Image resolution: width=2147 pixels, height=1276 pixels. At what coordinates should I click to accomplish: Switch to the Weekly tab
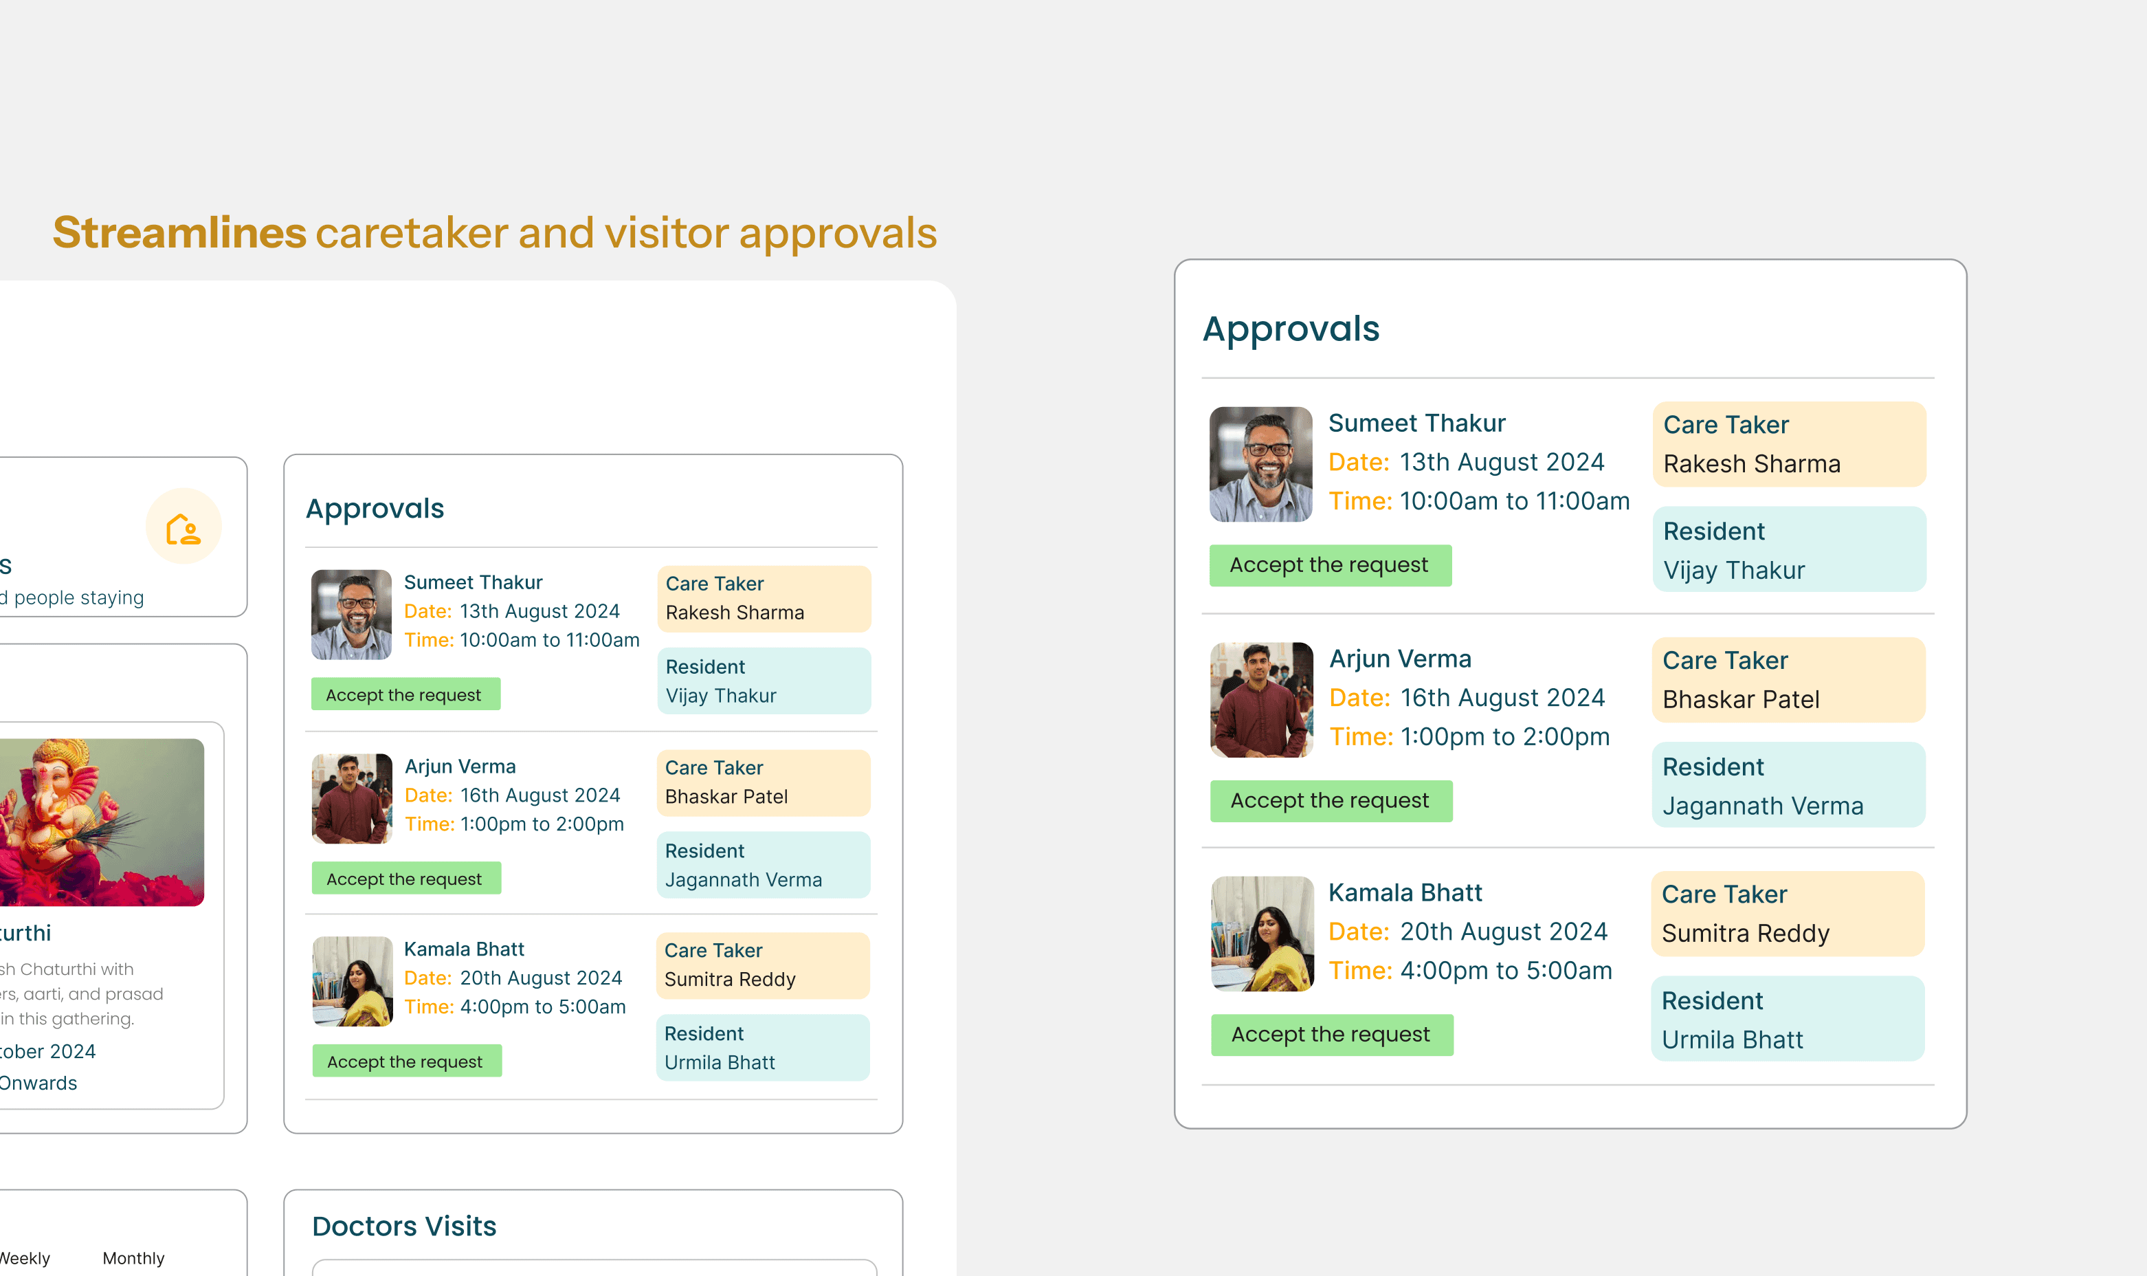coord(24,1258)
